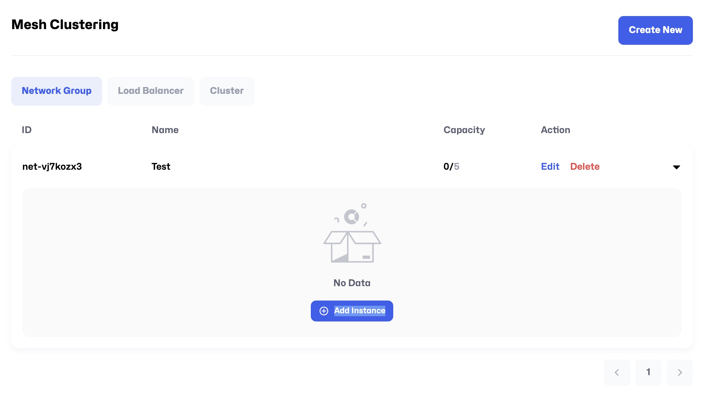
Task: Click the Test name cell
Action: coord(161,166)
